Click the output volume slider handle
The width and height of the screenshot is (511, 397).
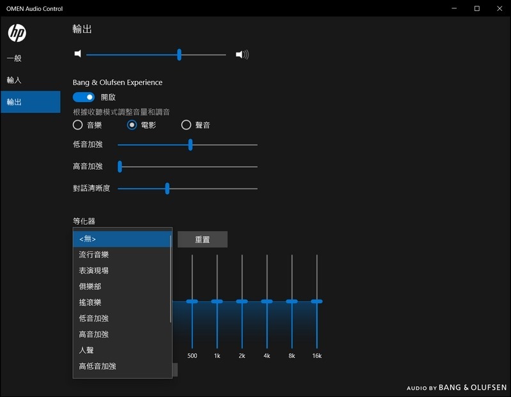(x=179, y=55)
